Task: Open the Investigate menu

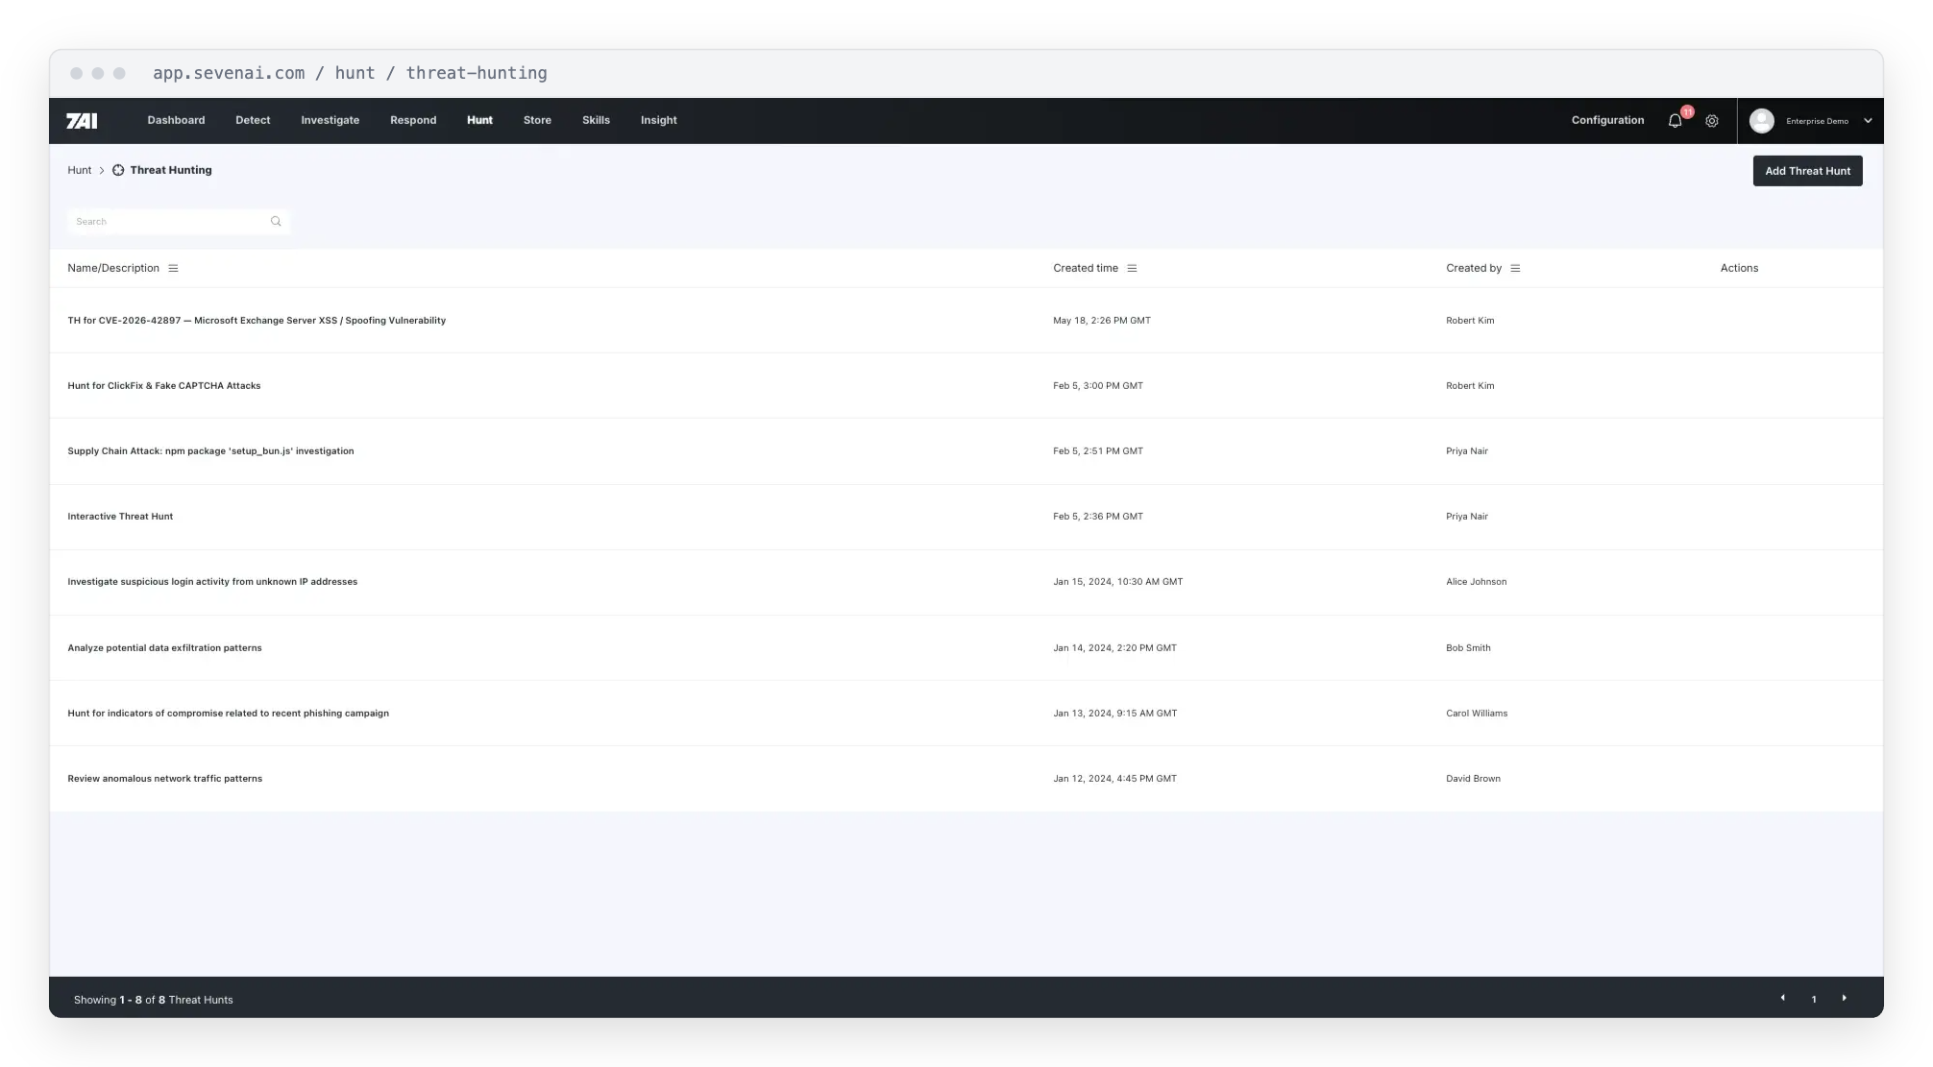Action: click(330, 120)
